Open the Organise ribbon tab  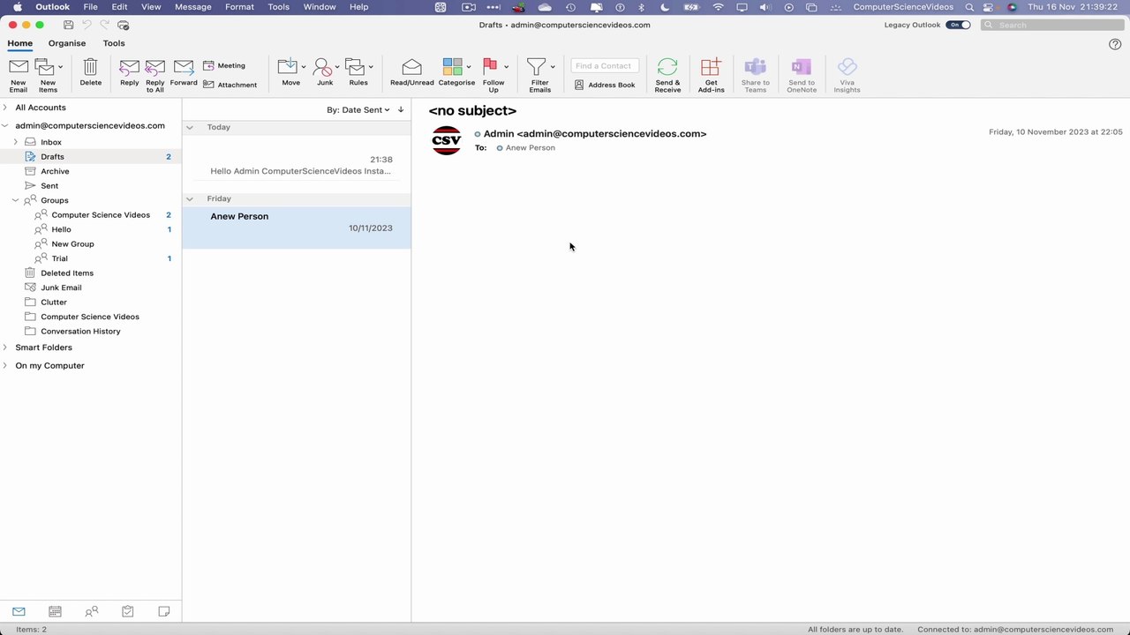(67, 43)
